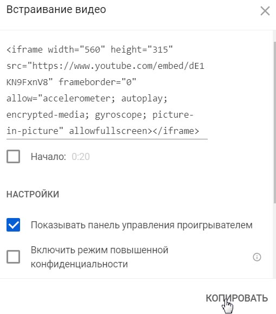Untick Показывать панель управления проигрывателем checkbox
This screenshot has height=314, width=276.
13,225
